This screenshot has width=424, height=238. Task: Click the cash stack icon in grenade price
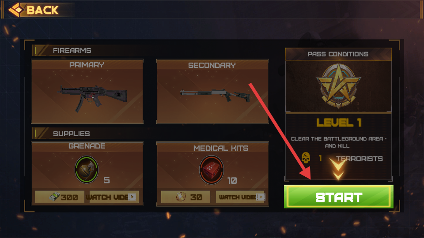pos(54,197)
